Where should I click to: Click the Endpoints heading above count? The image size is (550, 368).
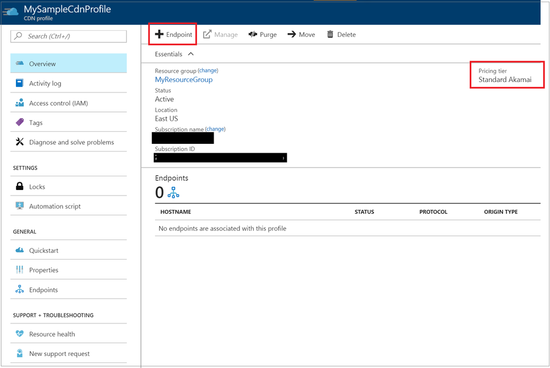click(172, 178)
